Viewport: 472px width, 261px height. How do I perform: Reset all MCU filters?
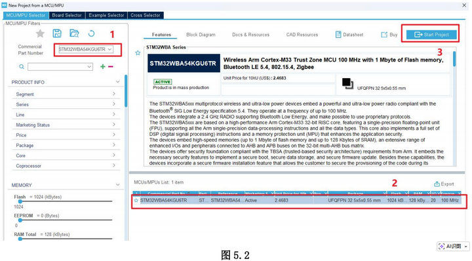click(x=91, y=33)
